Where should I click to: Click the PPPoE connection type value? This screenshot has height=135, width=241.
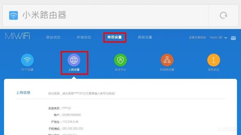[x=67, y=108]
